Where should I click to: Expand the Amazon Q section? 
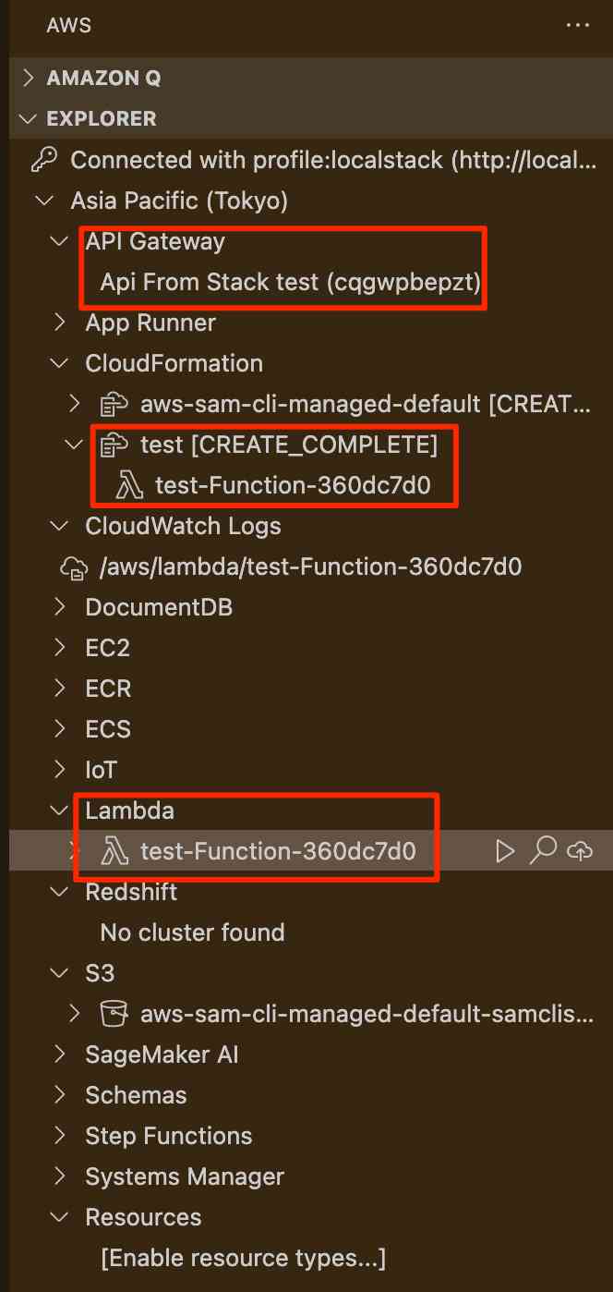pos(29,79)
